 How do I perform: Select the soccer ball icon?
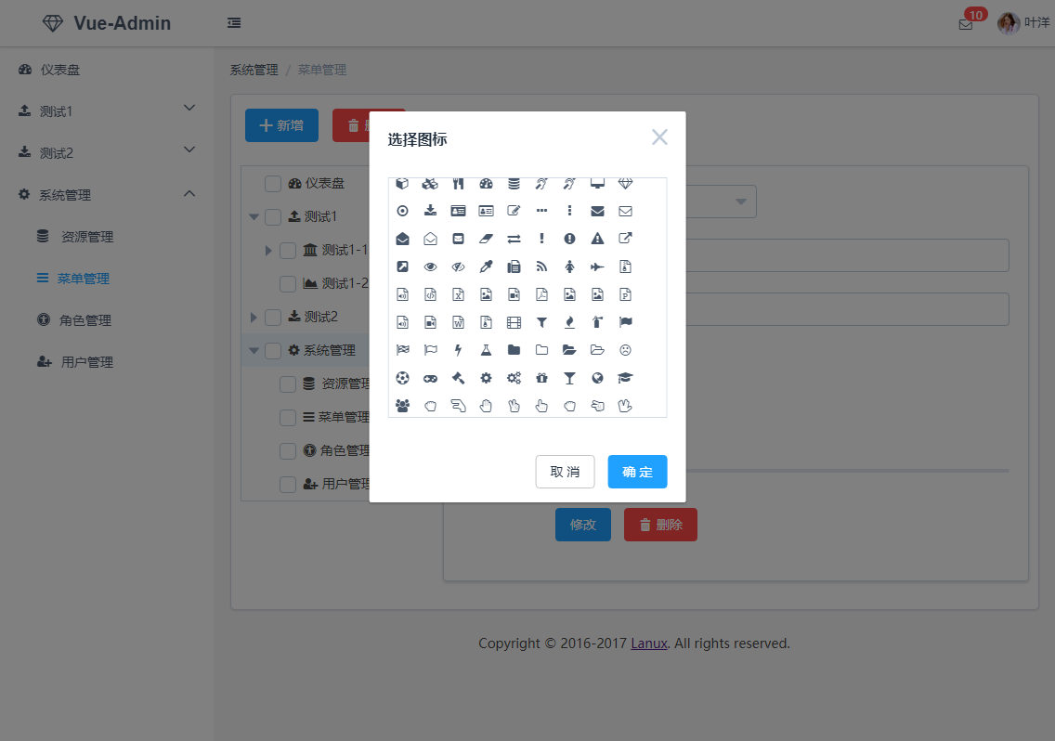[x=402, y=379]
